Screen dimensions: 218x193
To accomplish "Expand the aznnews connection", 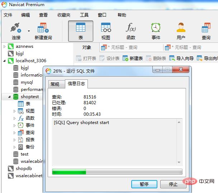I will point(4,46).
